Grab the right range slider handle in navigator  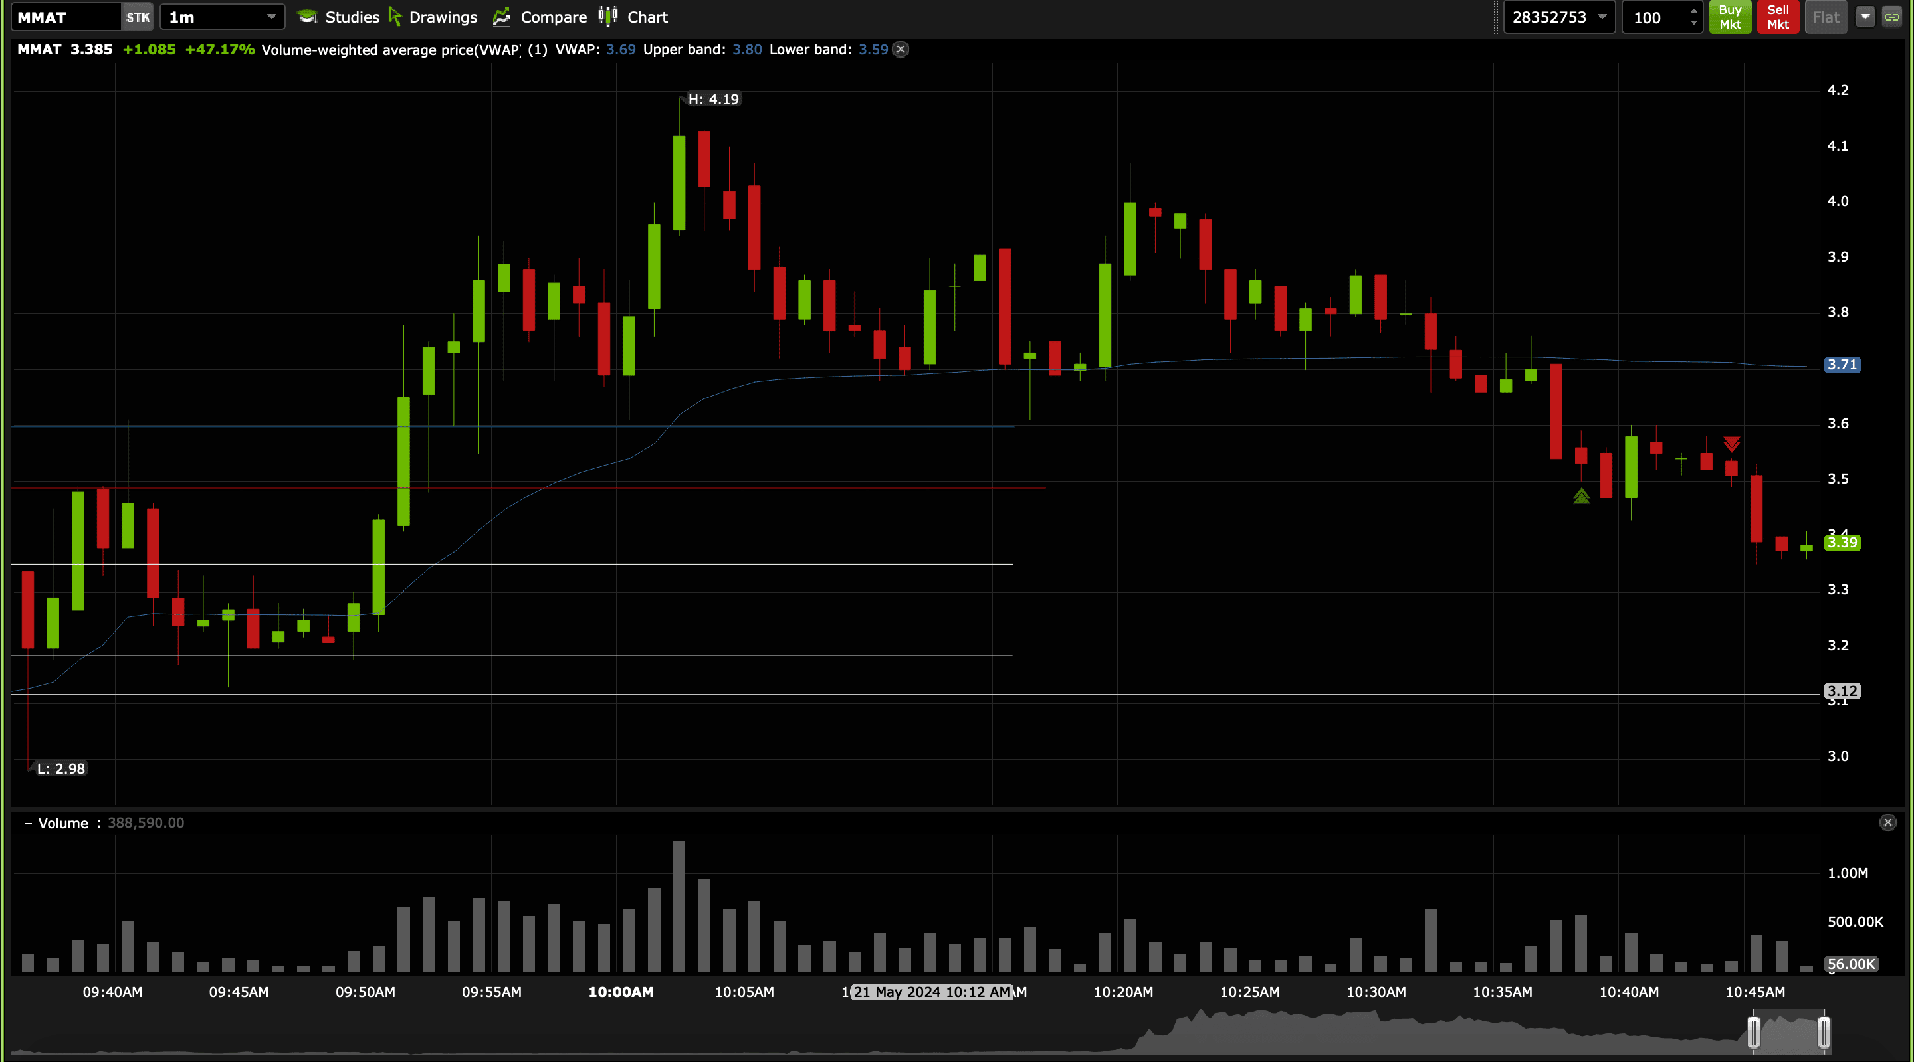coord(1824,1032)
